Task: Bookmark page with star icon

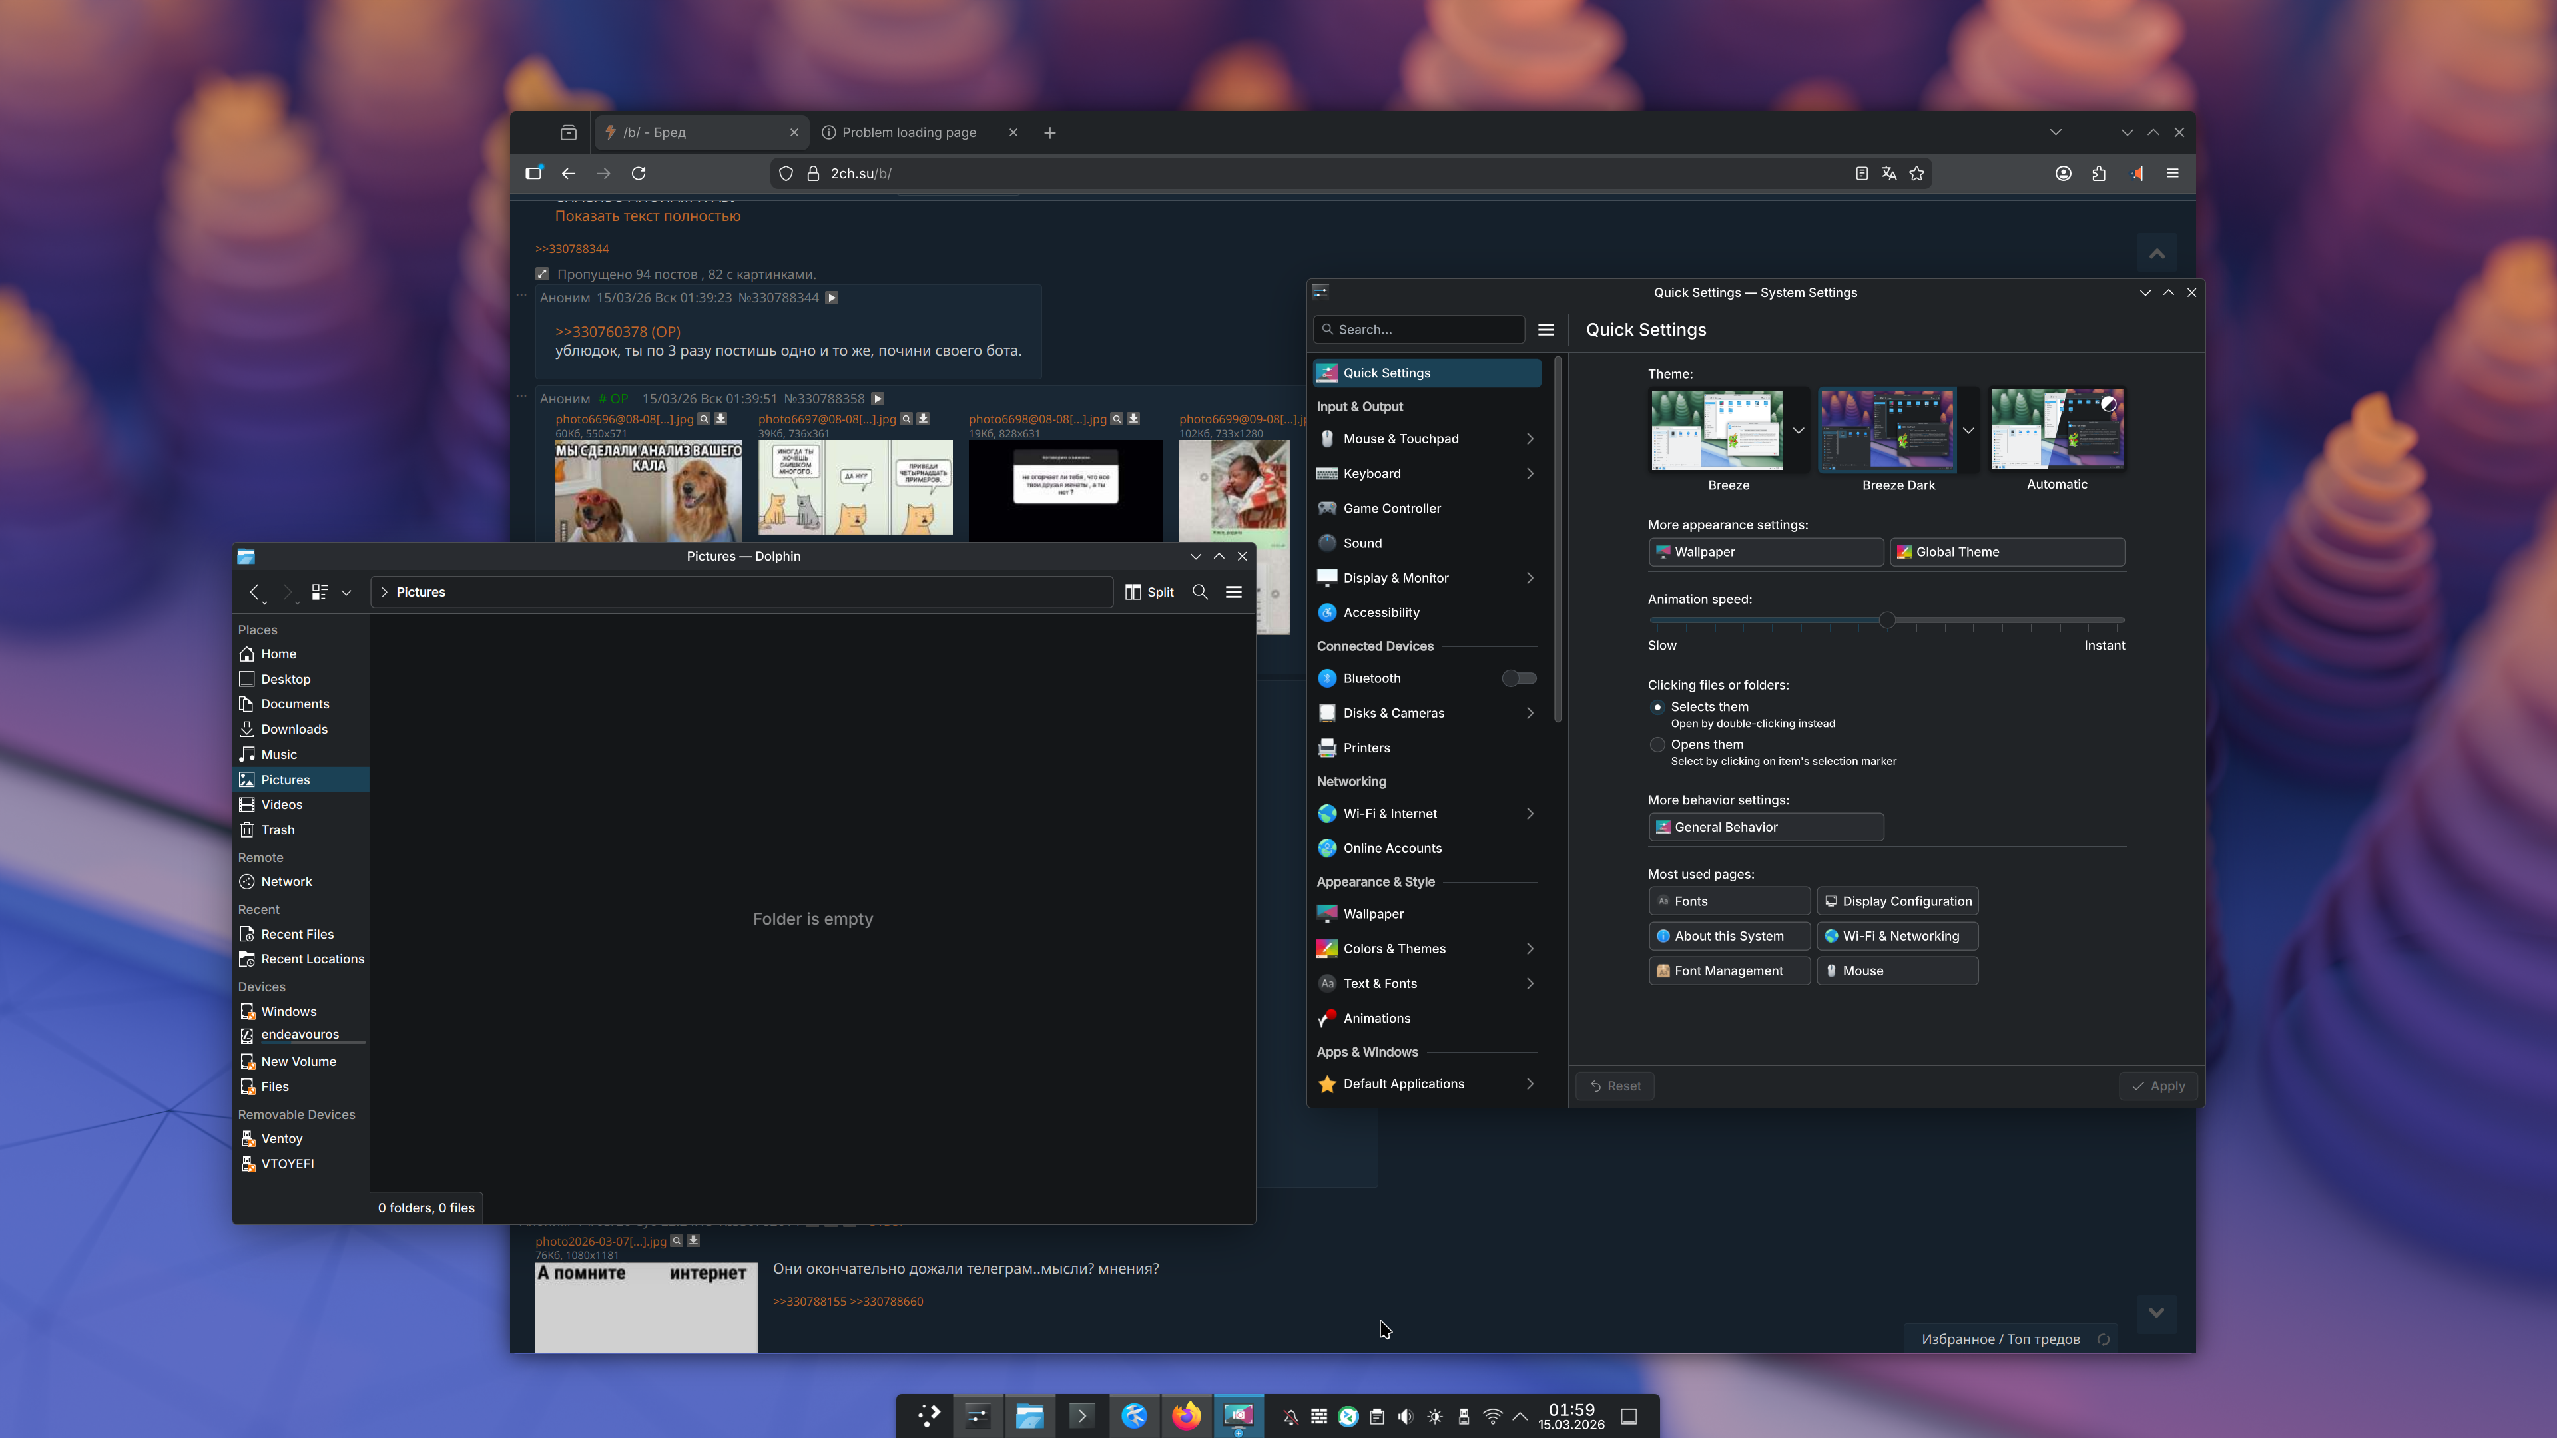Action: click(x=1917, y=174)
